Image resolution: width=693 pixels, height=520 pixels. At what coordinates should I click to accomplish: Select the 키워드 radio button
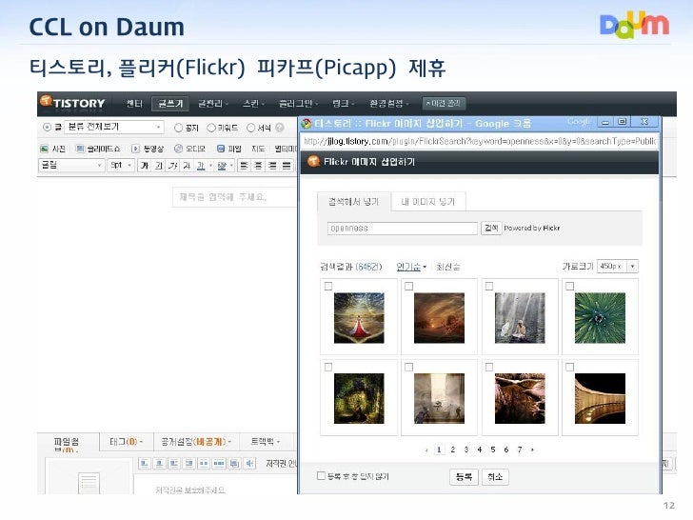(x=211, y=128)
